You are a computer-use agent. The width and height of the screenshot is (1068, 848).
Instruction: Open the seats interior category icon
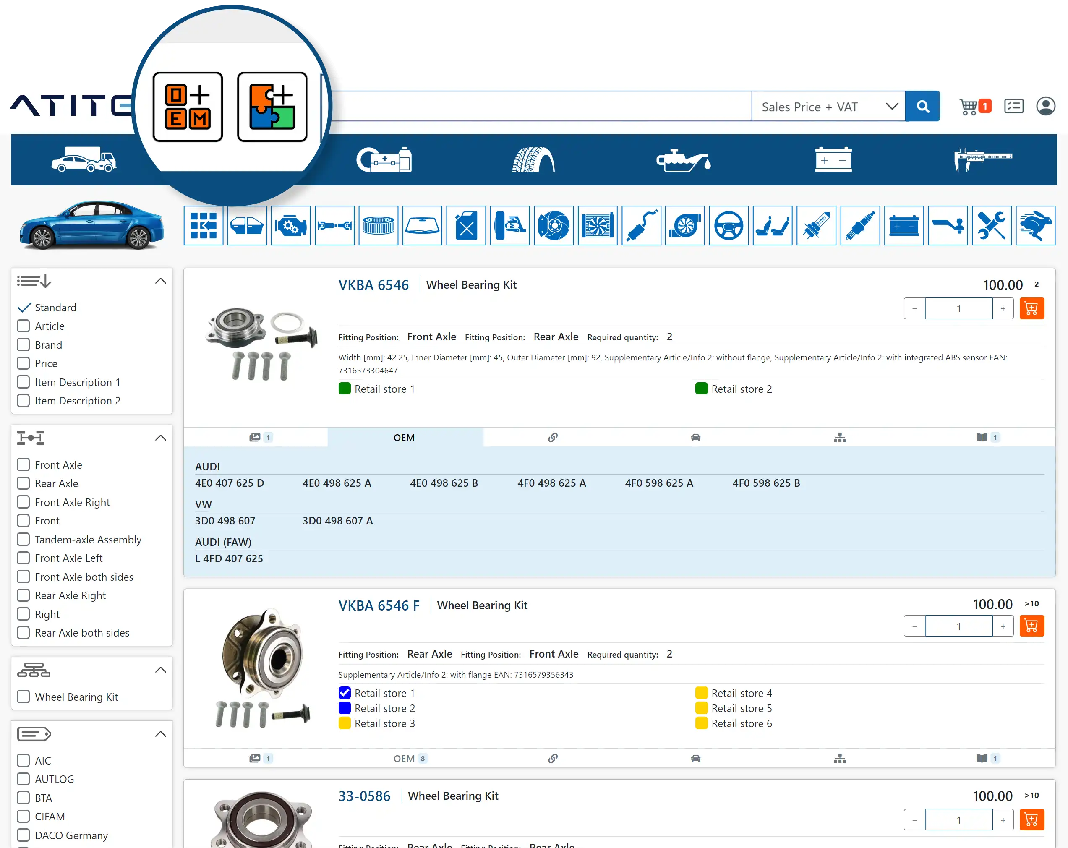pos(773,226)
